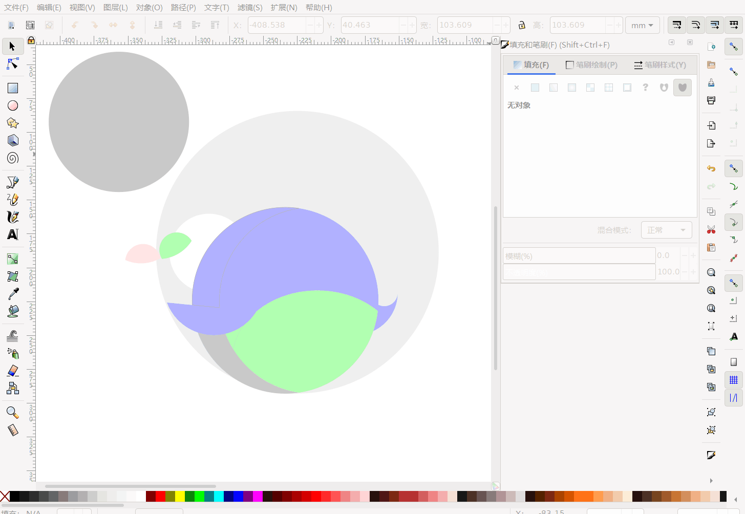Switch to the 笔刷样式(Y) tab

pyautogui.click(x=660, y=65)
